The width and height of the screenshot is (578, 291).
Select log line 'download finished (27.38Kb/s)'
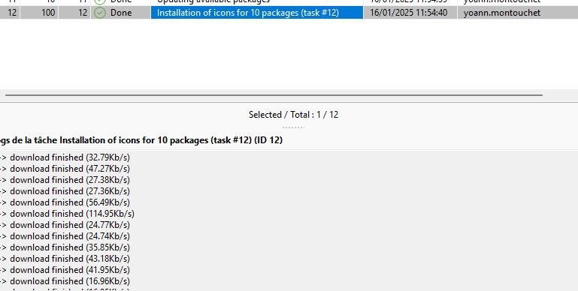[x=65, y=180]
